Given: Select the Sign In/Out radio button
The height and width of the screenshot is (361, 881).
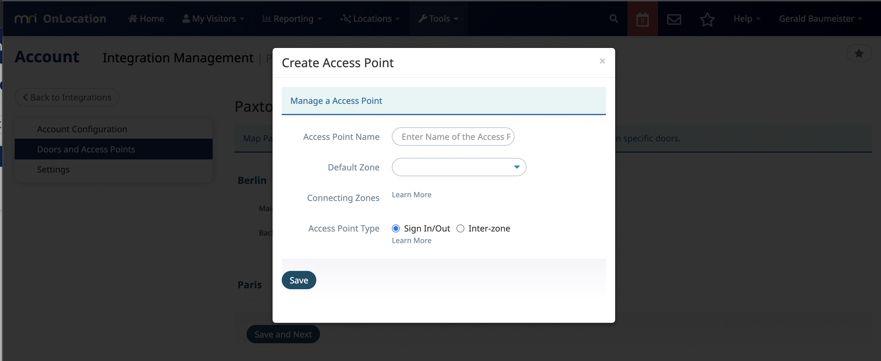Looking at the screenshot, I should (x=396, y=228).
